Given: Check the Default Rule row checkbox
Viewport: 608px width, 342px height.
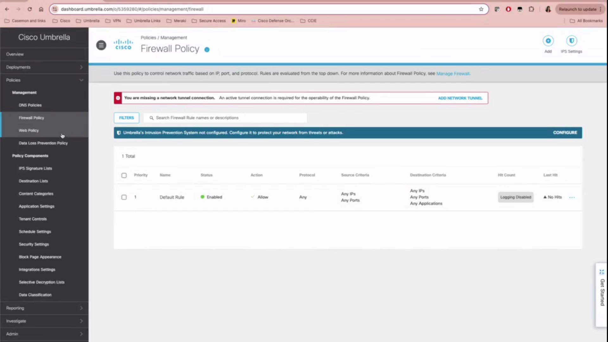Looking at the screenshot, I should 124,197.
